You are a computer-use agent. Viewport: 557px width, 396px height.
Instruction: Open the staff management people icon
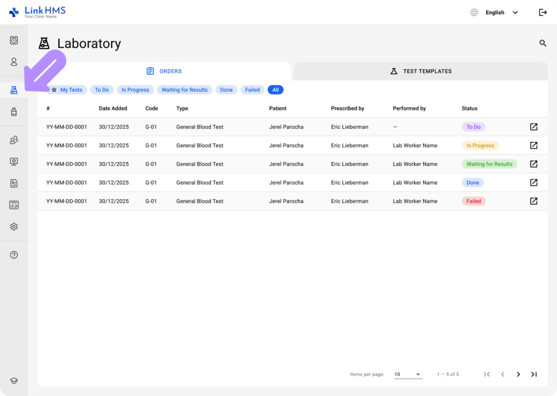click(x=14, y=140)
